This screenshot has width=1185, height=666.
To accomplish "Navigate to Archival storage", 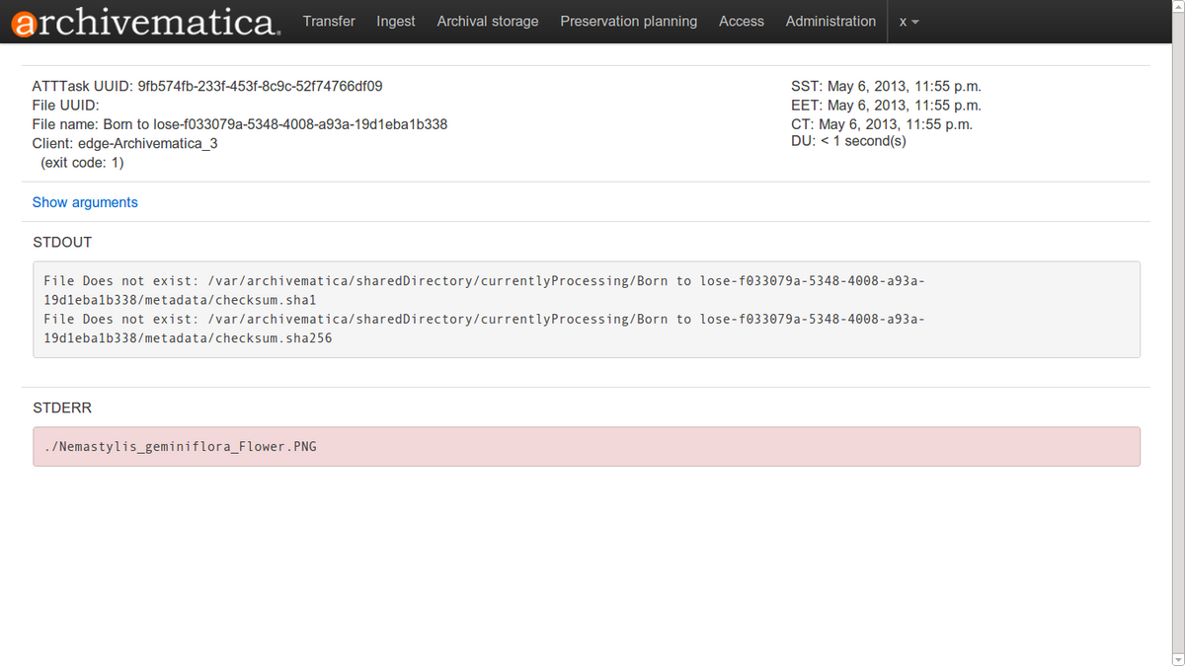I will coord(487,21).
